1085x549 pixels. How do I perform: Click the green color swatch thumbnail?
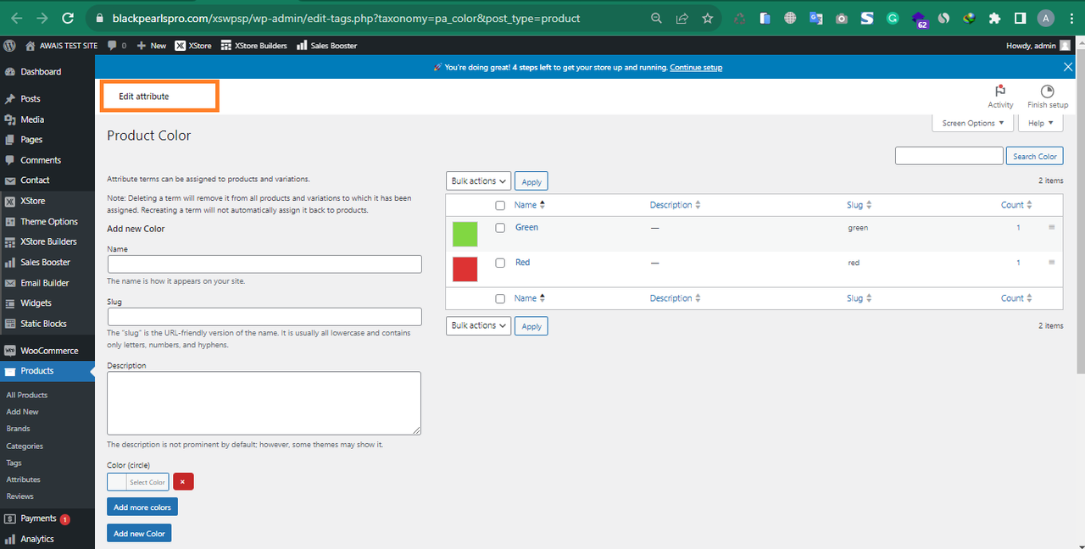click(x=465, y=234)
